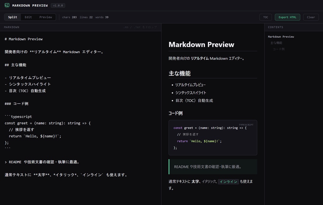Click the return `Hello` line in editor
This screenshot has width=323, height=205.
click(35, 136)
